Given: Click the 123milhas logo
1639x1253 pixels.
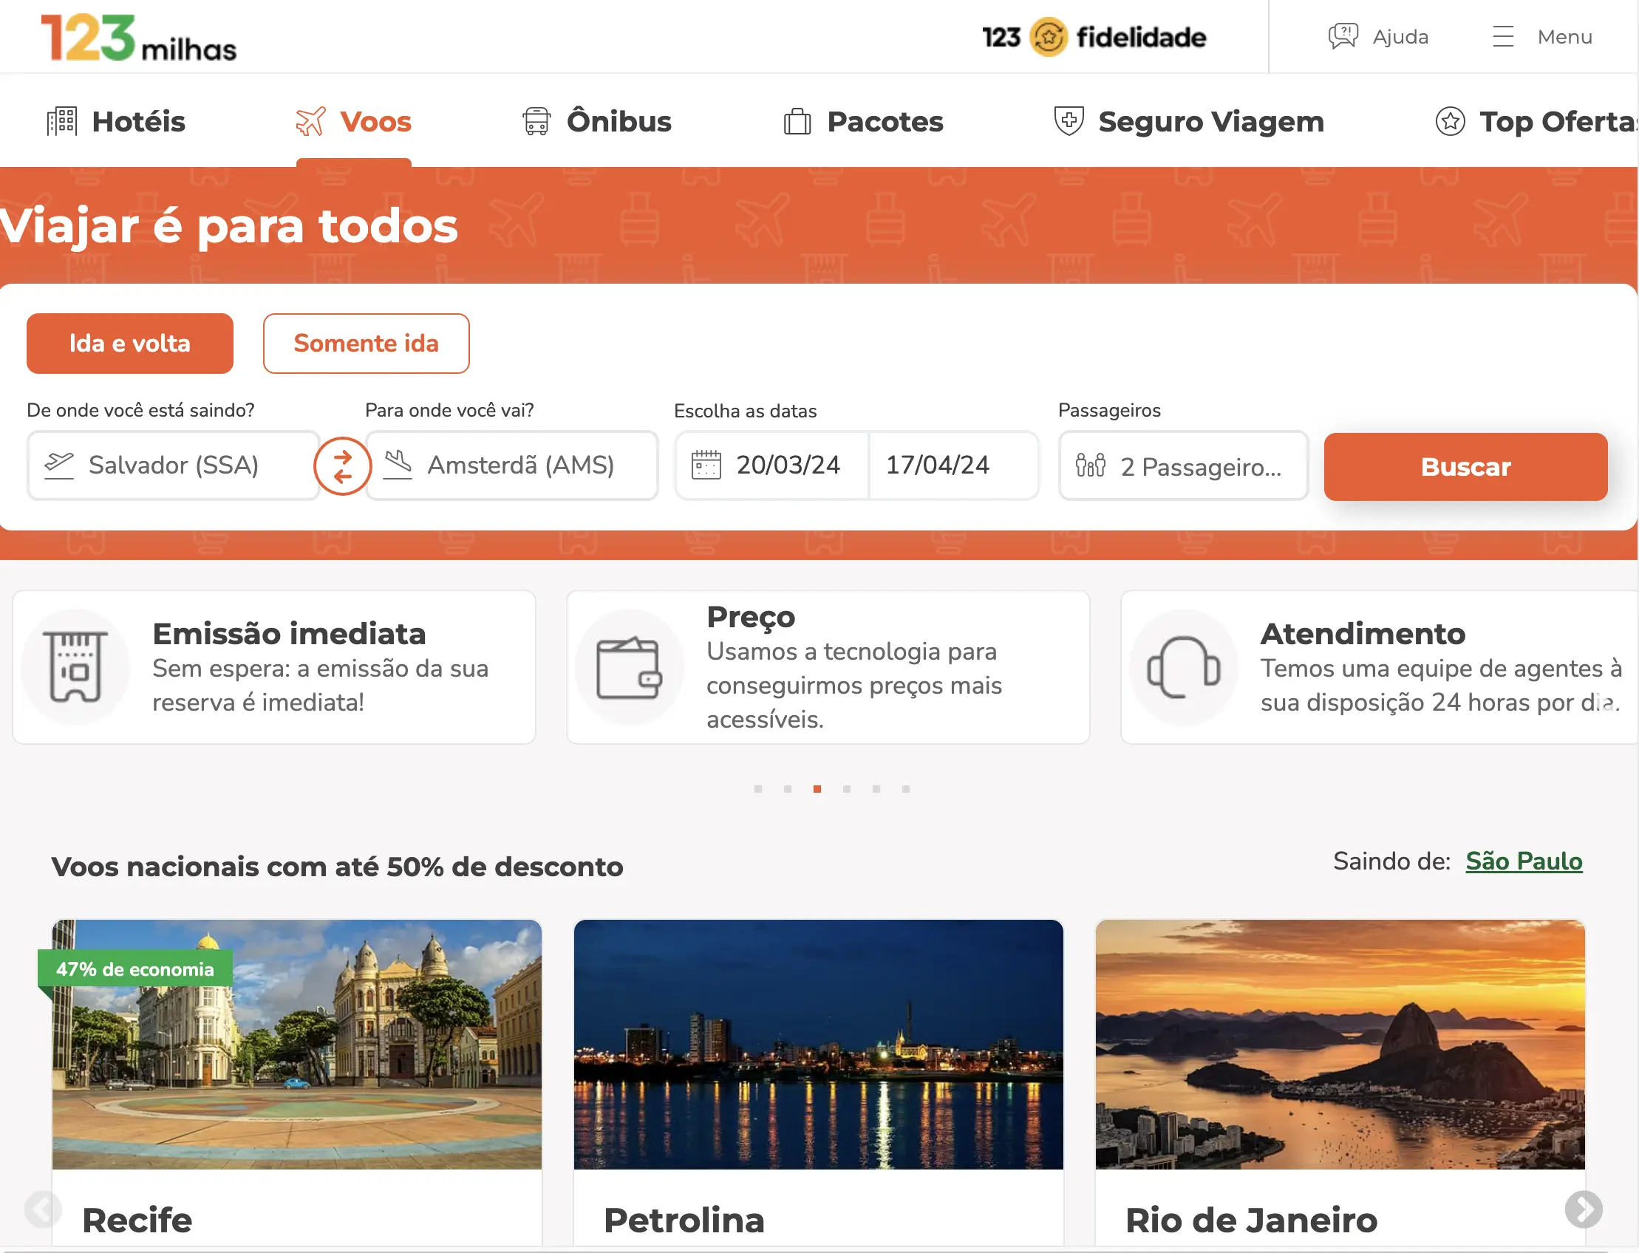Looking at the screenshot, I should 139,37.
